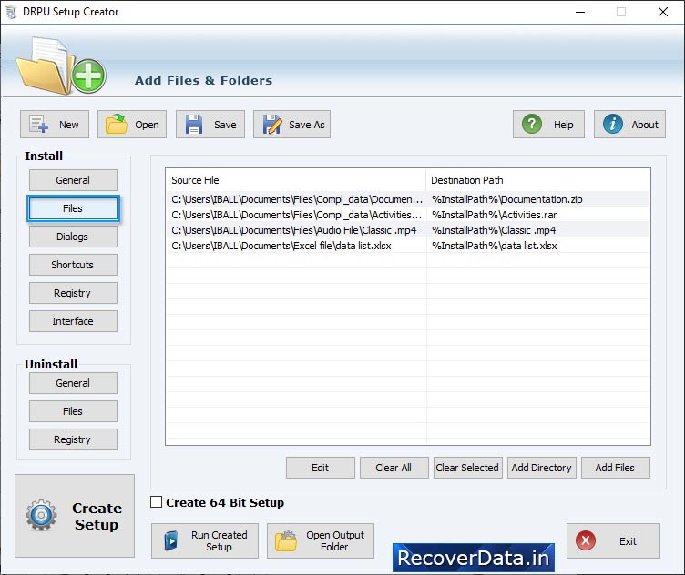
Task: Open the Dialogs section
Action: tap(73, 237)
